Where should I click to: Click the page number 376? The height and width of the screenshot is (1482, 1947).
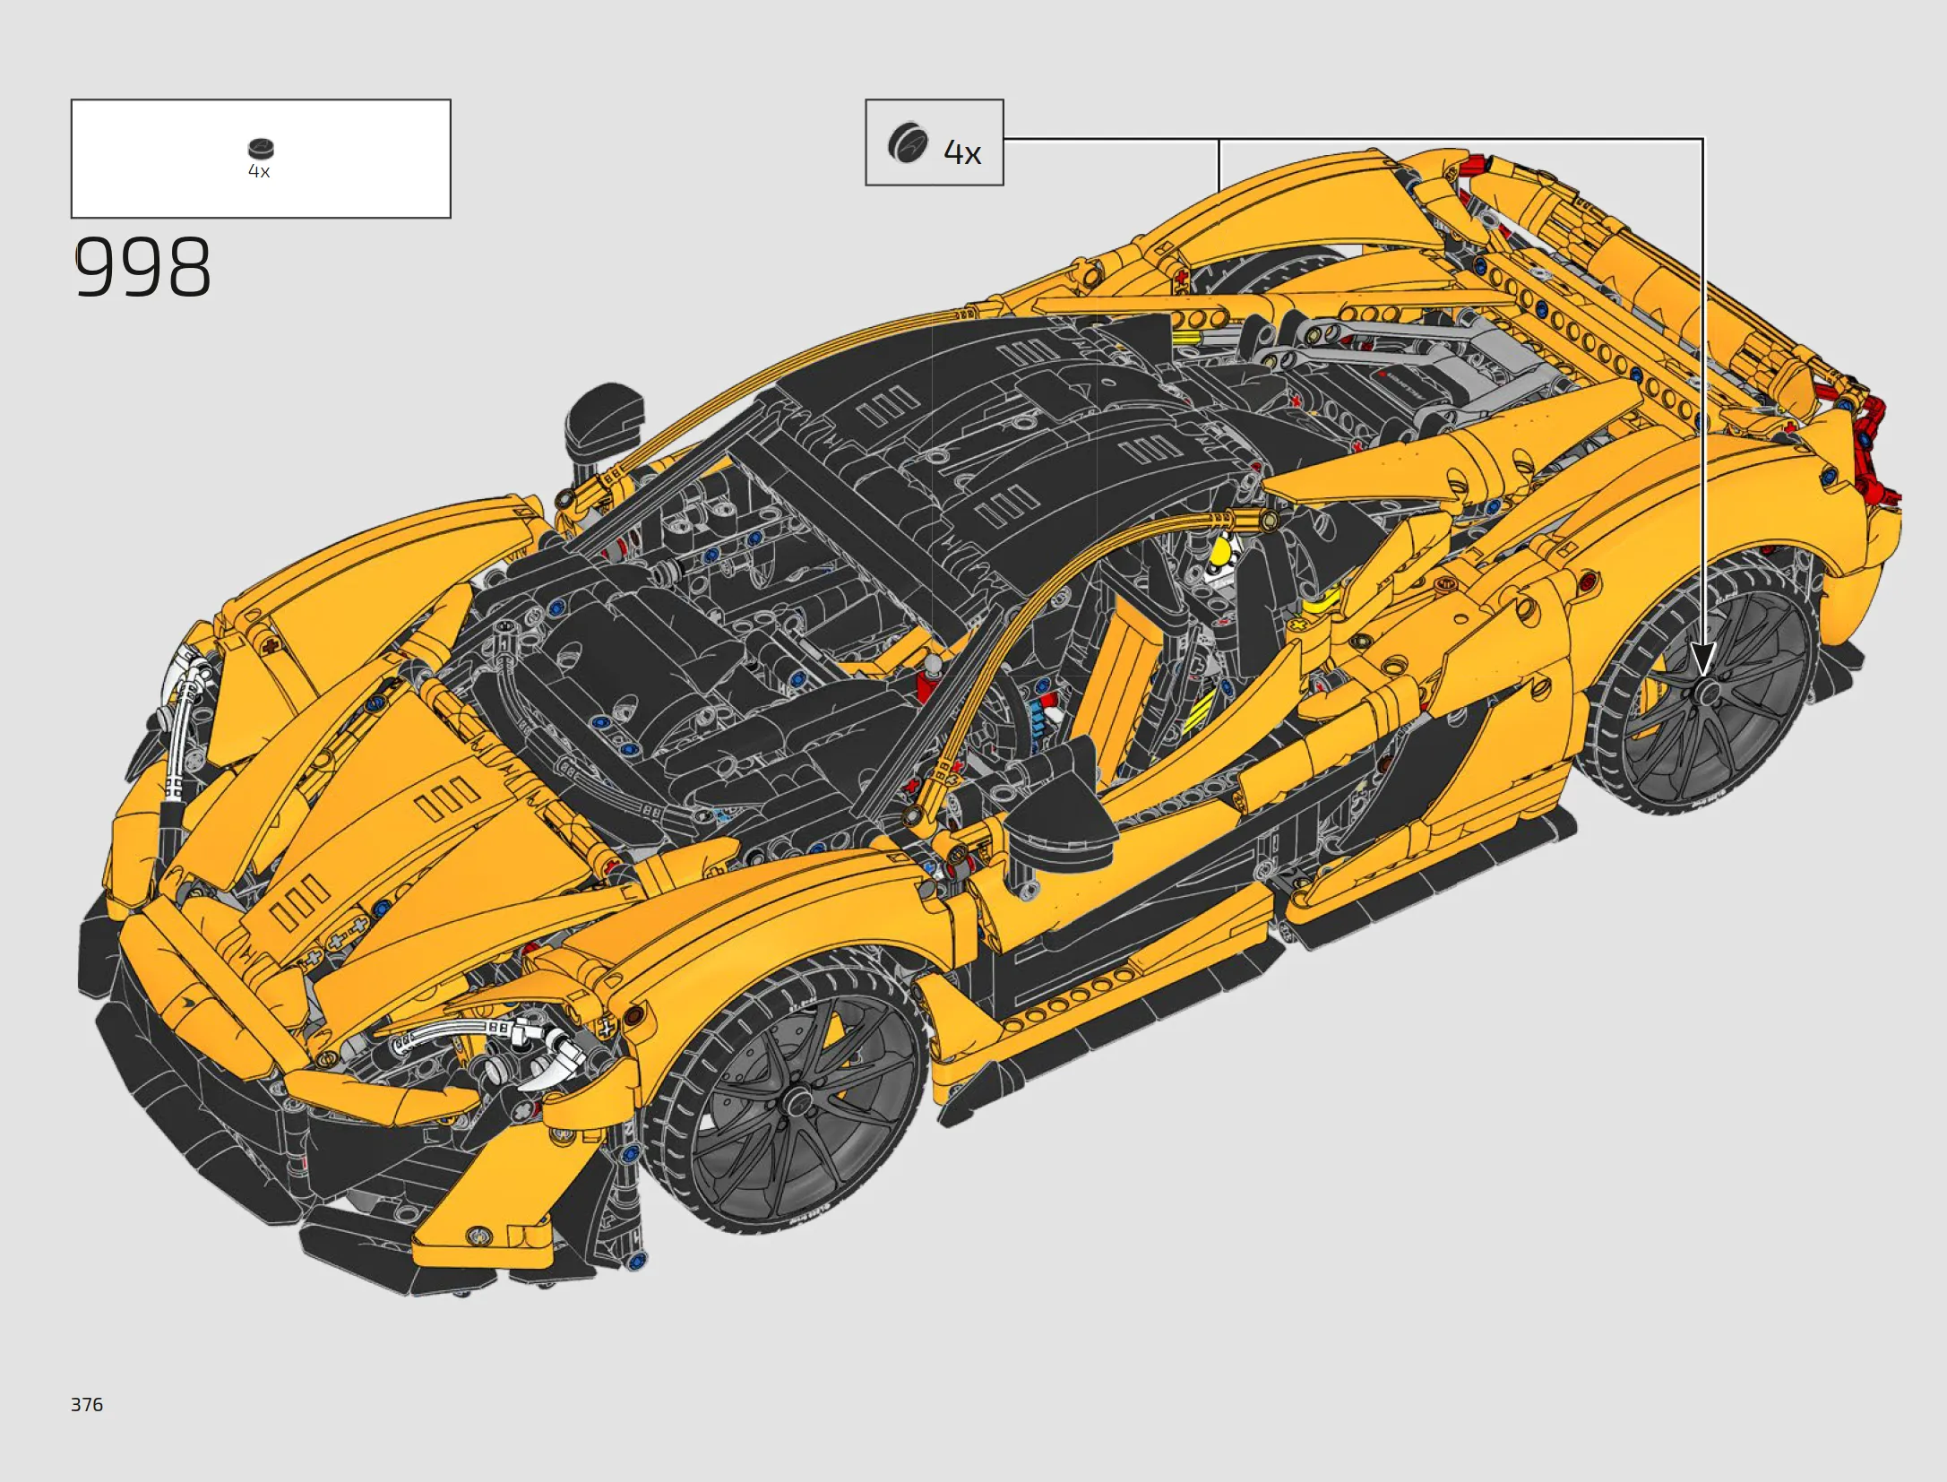point(87,1404)
